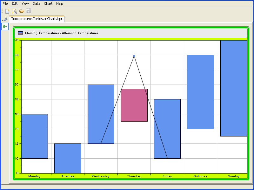Click the Monday temperature bar

point(34,136)
